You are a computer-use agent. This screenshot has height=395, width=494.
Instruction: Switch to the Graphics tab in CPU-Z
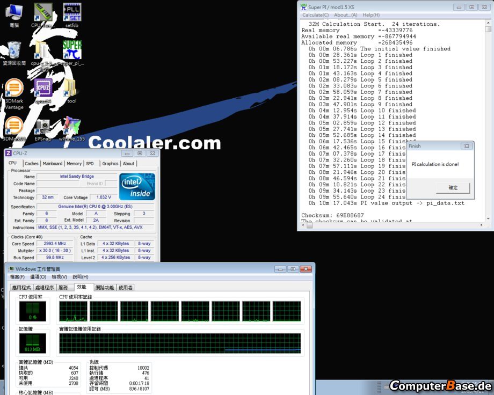(110, 164)
